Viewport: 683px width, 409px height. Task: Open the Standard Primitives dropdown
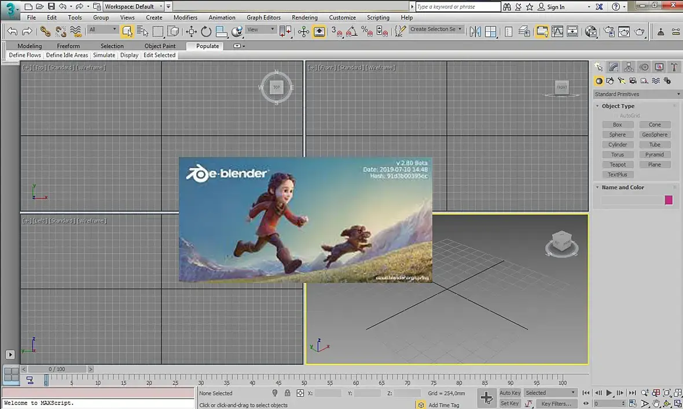coord(637,94)
